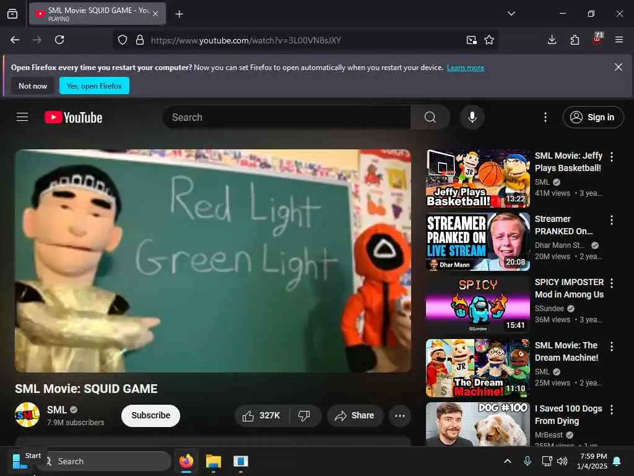Open File Explorer from taskbar
Image resolution: width=634 pixels, height=476 pixels.
click(x=214, y=461)
